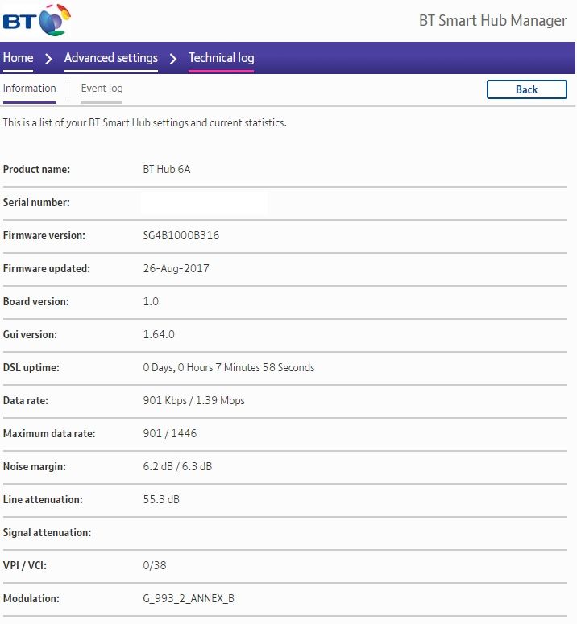Select DSL uptime value text

point(229,367)
